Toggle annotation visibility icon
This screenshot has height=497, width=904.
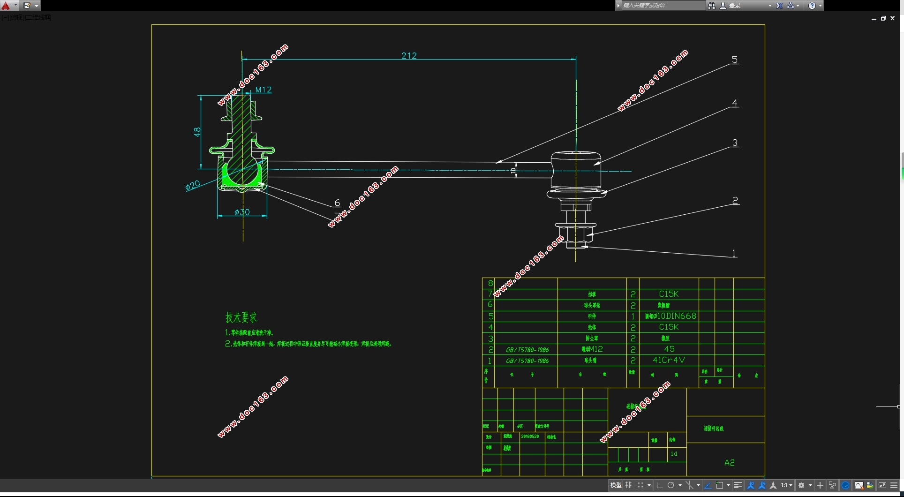click(751, 485)
